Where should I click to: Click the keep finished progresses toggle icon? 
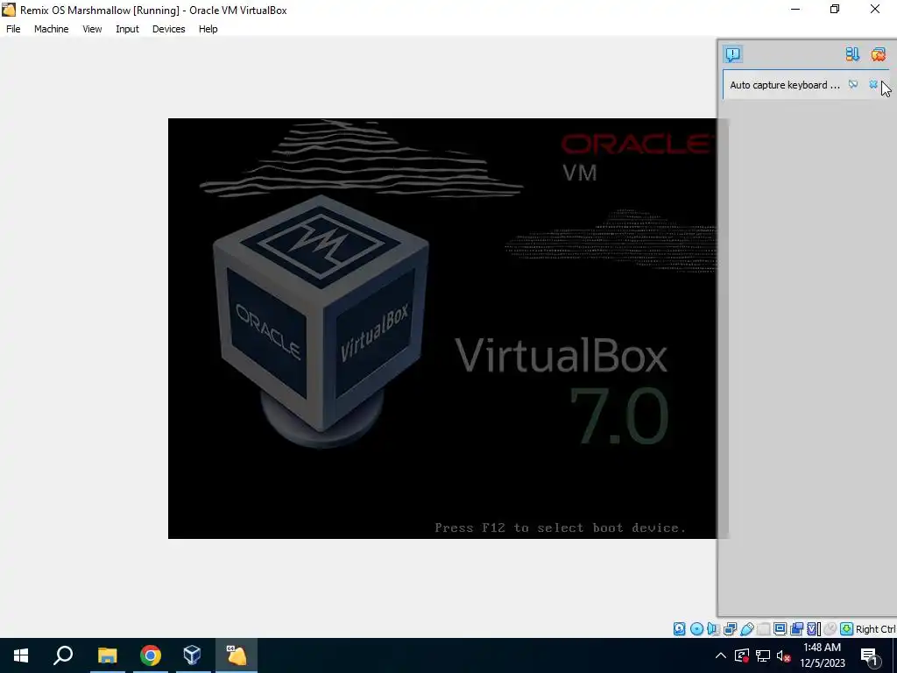tap(852, 54)
